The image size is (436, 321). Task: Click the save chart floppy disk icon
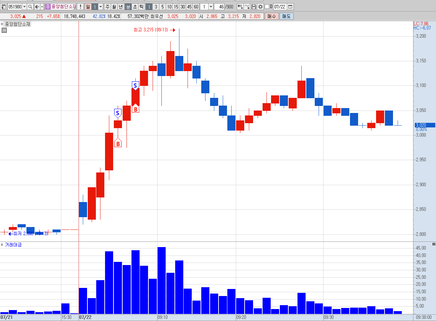tap(253, 7)
